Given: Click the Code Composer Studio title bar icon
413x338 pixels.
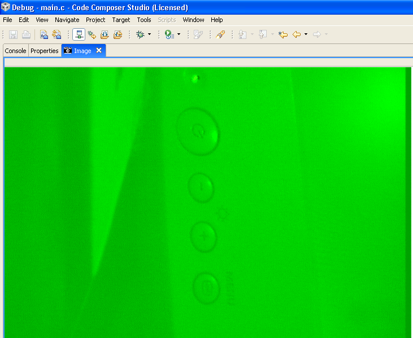Looking at the screenshot, I should (6, 7).
